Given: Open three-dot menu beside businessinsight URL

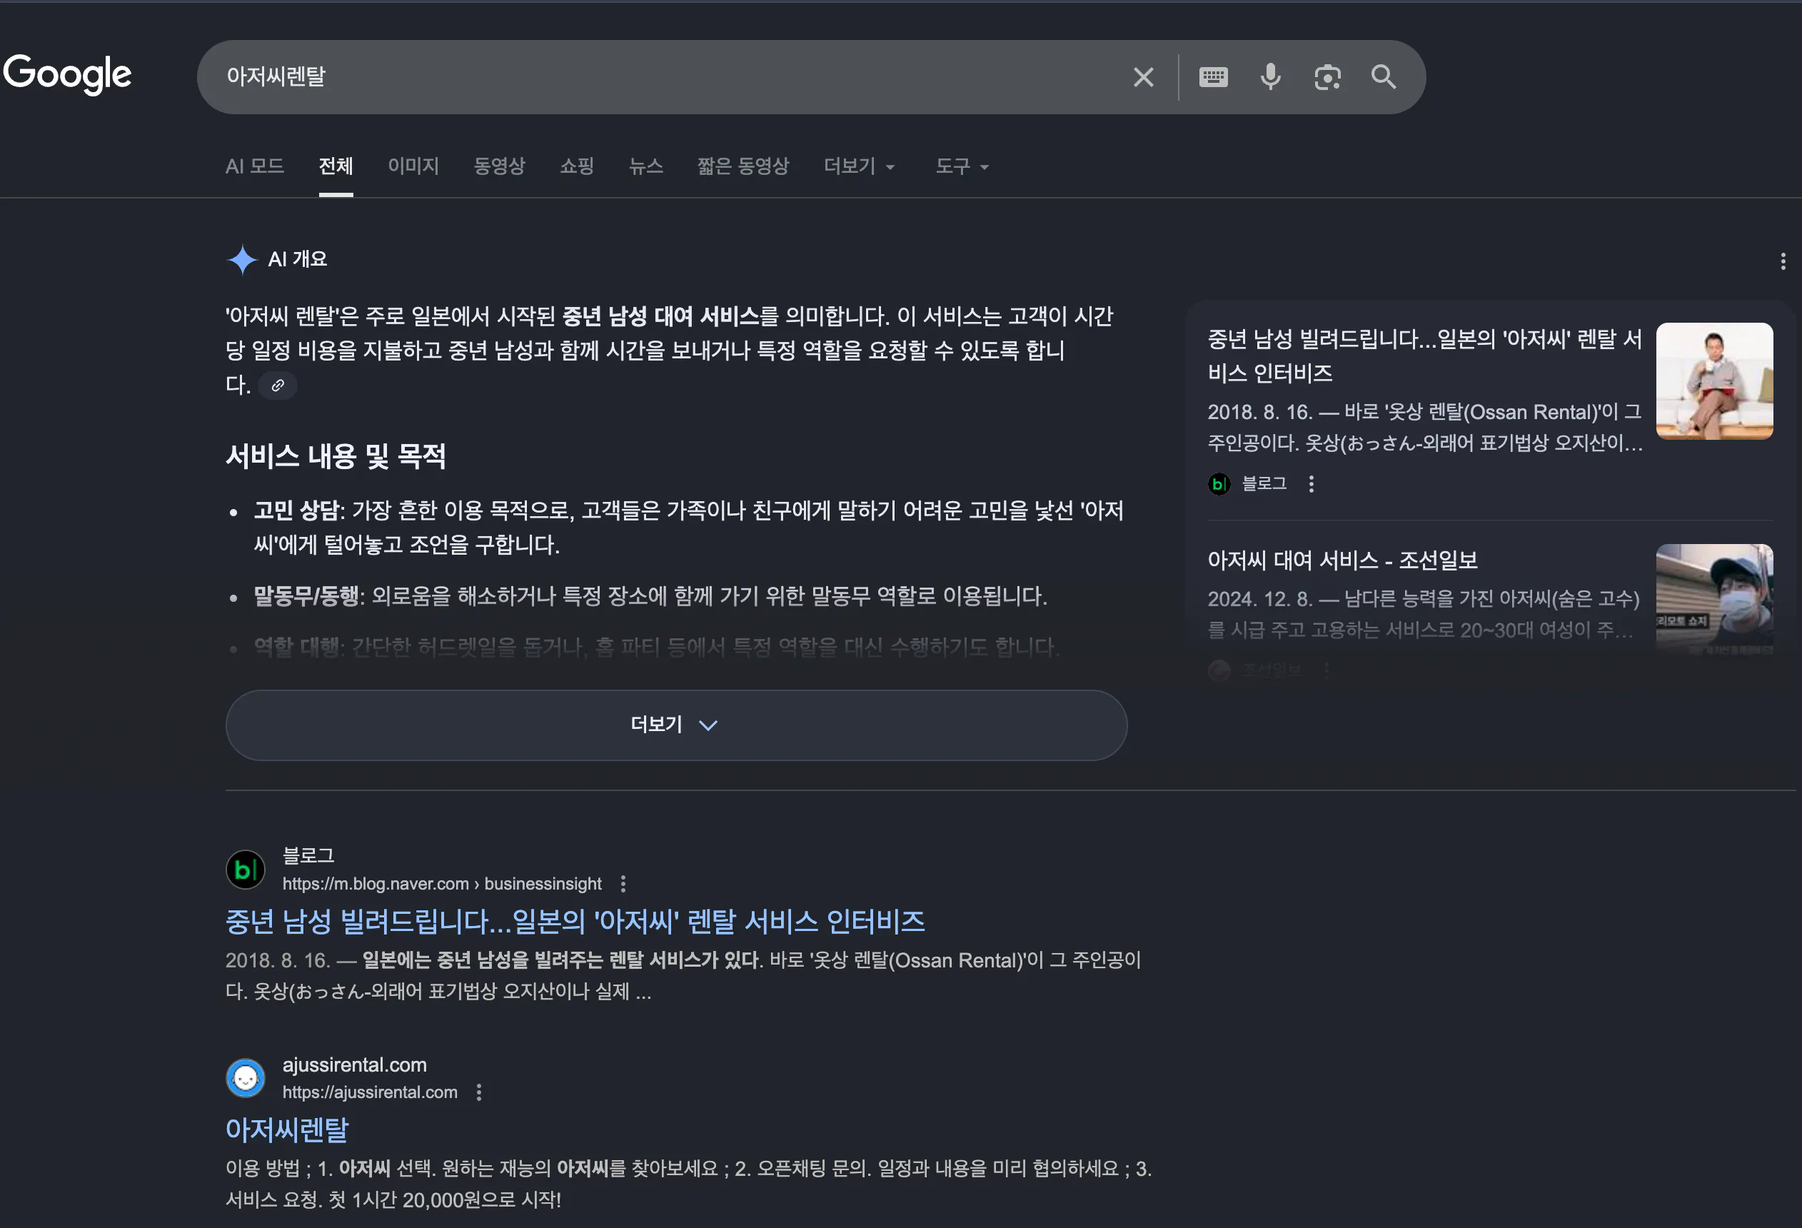Looking at the screenshot, I should click(623, 884).
